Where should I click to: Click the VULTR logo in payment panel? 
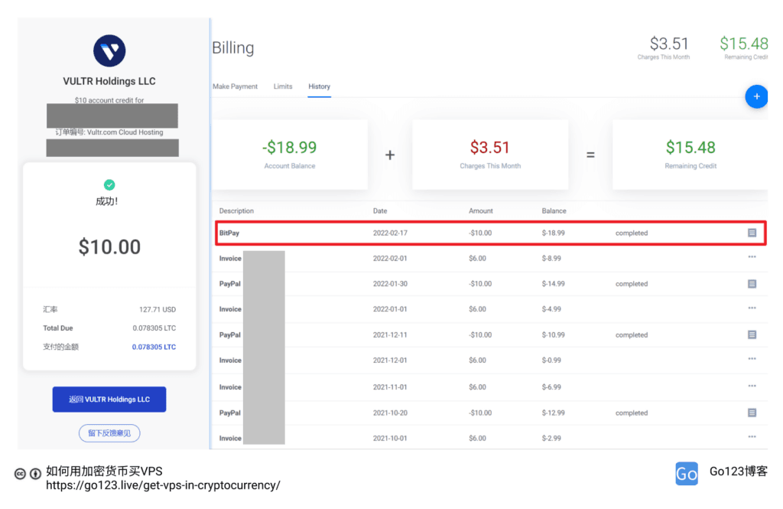[109, 51]
